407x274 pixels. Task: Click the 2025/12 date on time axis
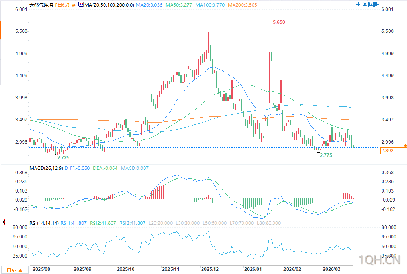coord(210,269)
